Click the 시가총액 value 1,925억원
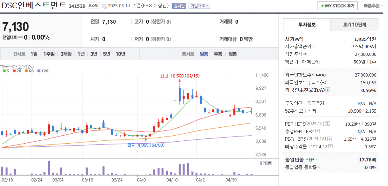 (x=365, y=39)
